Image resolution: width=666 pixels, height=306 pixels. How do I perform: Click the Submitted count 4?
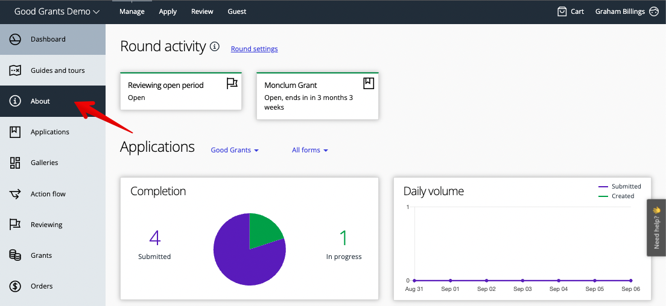click(154, 238)
